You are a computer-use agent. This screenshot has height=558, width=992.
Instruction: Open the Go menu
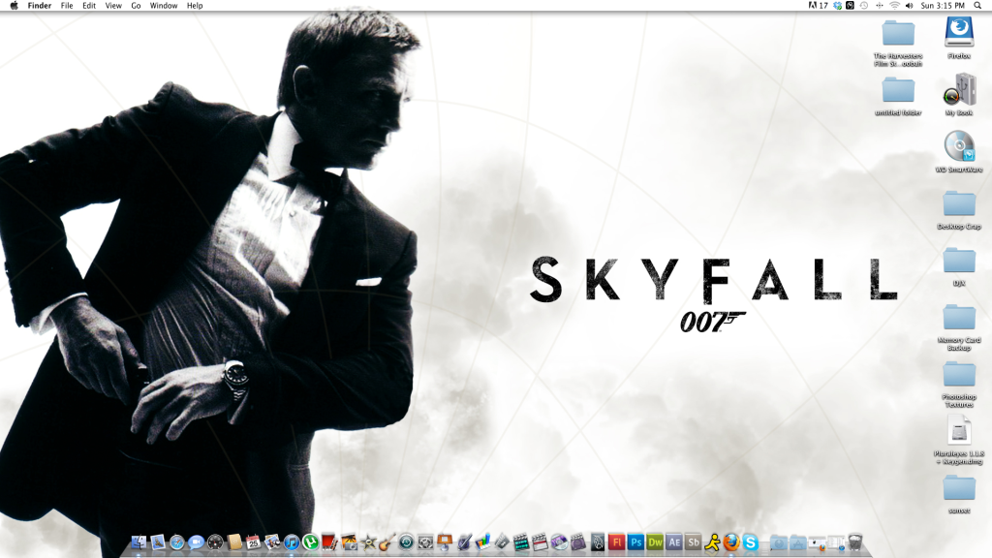pos(136,6)
